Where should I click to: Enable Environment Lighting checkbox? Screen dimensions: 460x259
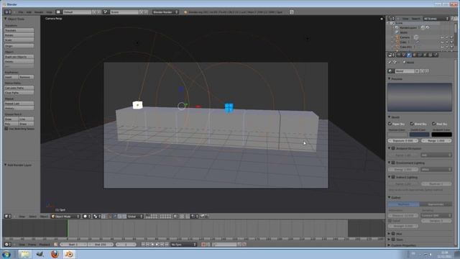pyautogui.click(x=393, y=163)
